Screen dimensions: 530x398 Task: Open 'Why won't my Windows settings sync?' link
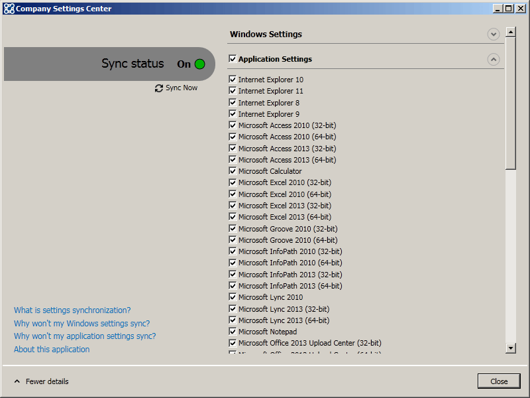tap(81, 324)
